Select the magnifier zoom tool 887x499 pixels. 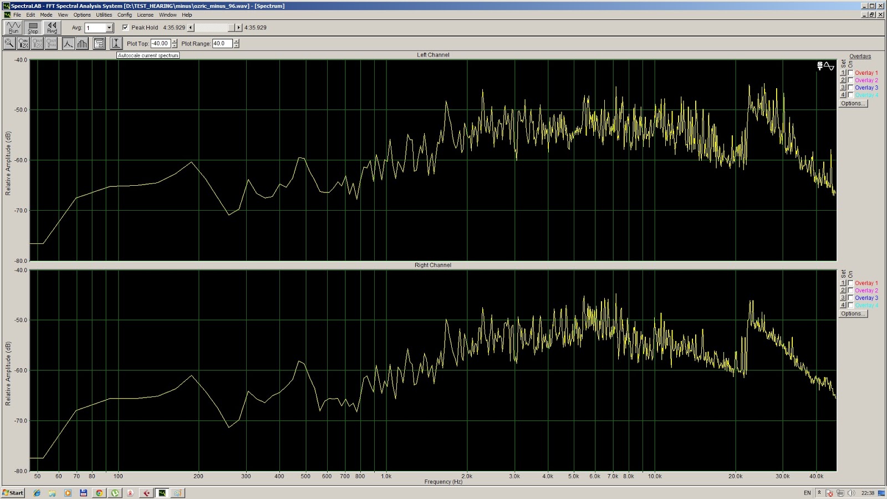coord(9,43)
